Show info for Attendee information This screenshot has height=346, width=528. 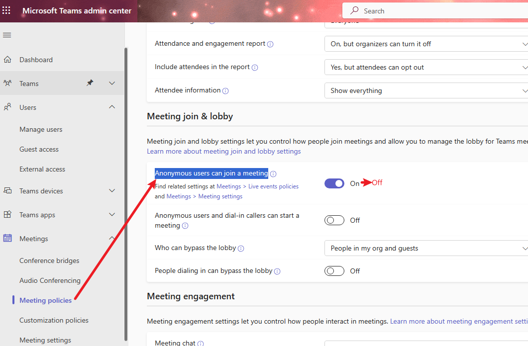point(225,91)
